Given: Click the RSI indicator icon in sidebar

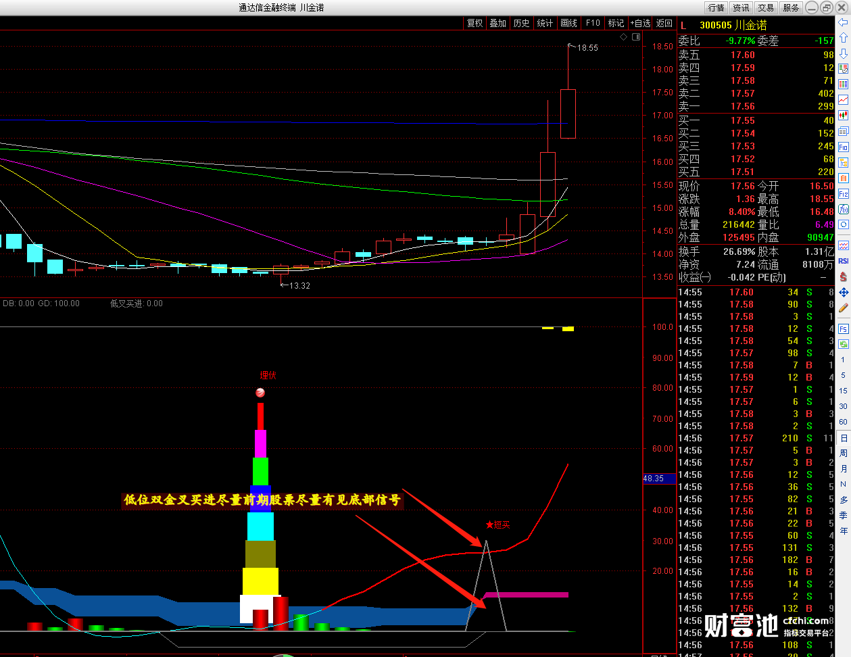Looking at the screenshot, I should (x=844, y=261).
